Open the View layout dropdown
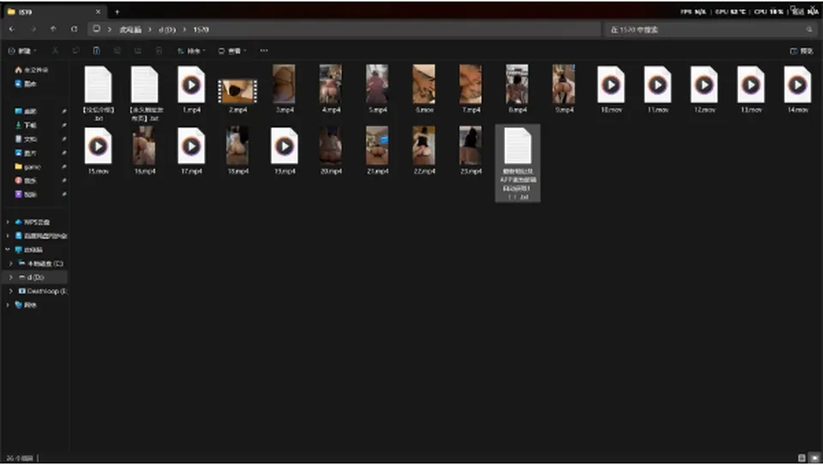This screenshot has width=823, height=465. pos(232,51)
